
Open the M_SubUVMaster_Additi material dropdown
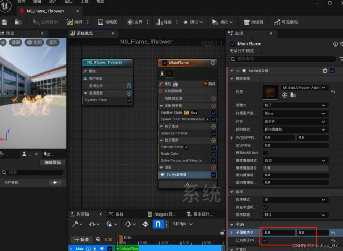click(304, 88)
